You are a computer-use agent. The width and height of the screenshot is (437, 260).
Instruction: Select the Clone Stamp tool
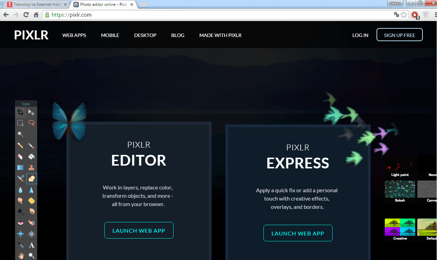(x=31, y=168)
